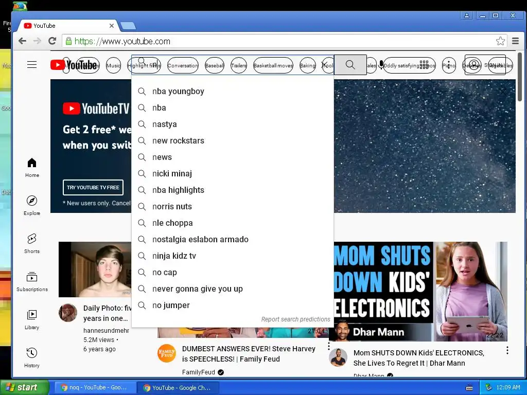Viewport: 527px width, 395px height.
Task: Open the hannesundmehr channel avatar
Action: click(x=68, y=313)
